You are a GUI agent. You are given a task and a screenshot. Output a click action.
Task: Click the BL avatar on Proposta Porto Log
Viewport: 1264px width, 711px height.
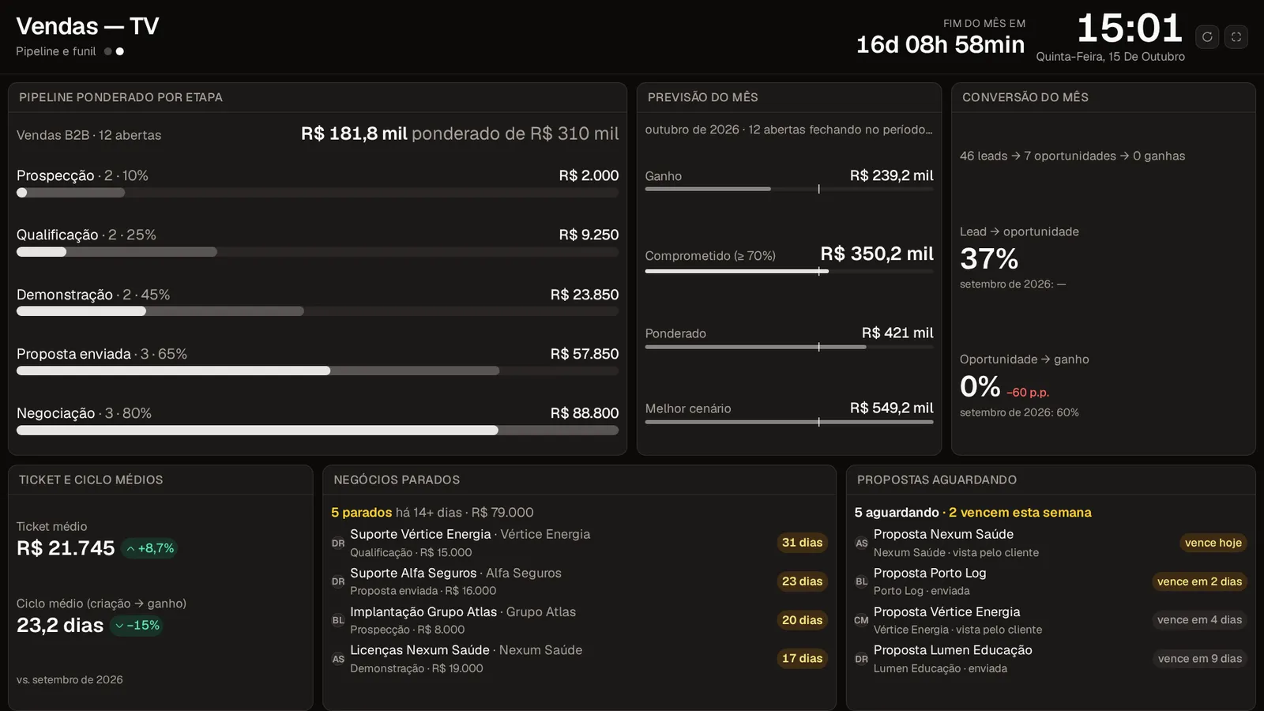(861, 581)
